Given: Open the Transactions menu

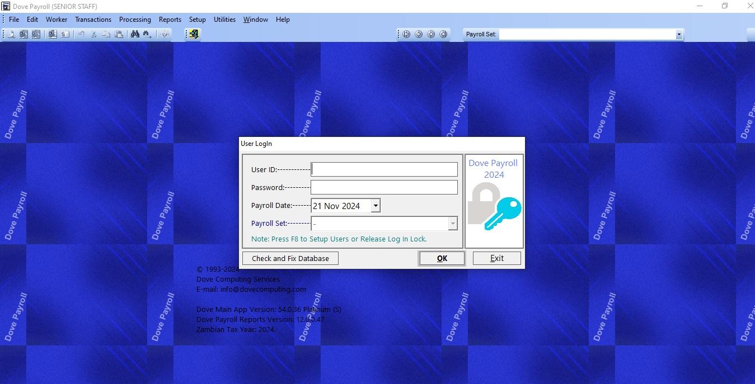Looking at the screenshot, I should point(93,20).
